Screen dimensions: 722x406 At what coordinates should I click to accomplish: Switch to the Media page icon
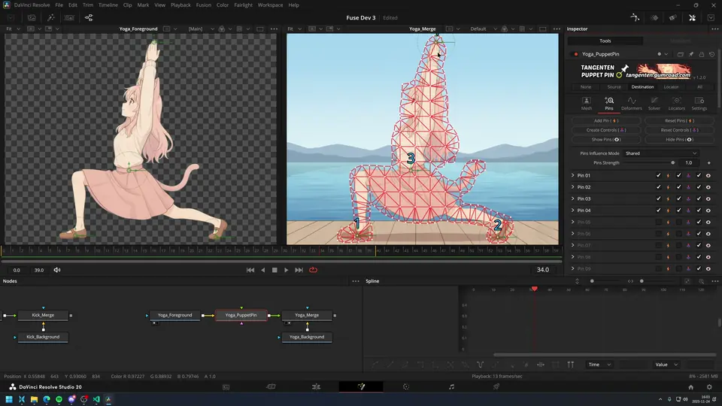pos(226,387)
